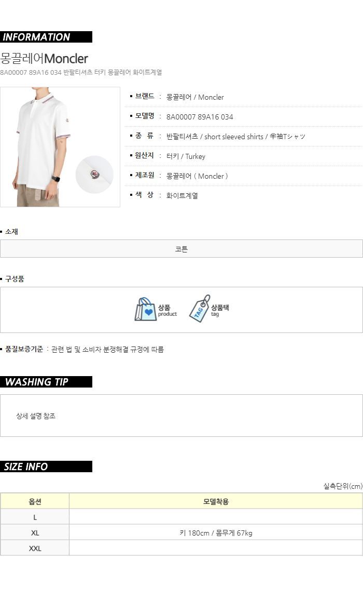
Task: Click the SIZE INFO section header
Action: click(x=46, y=466)
